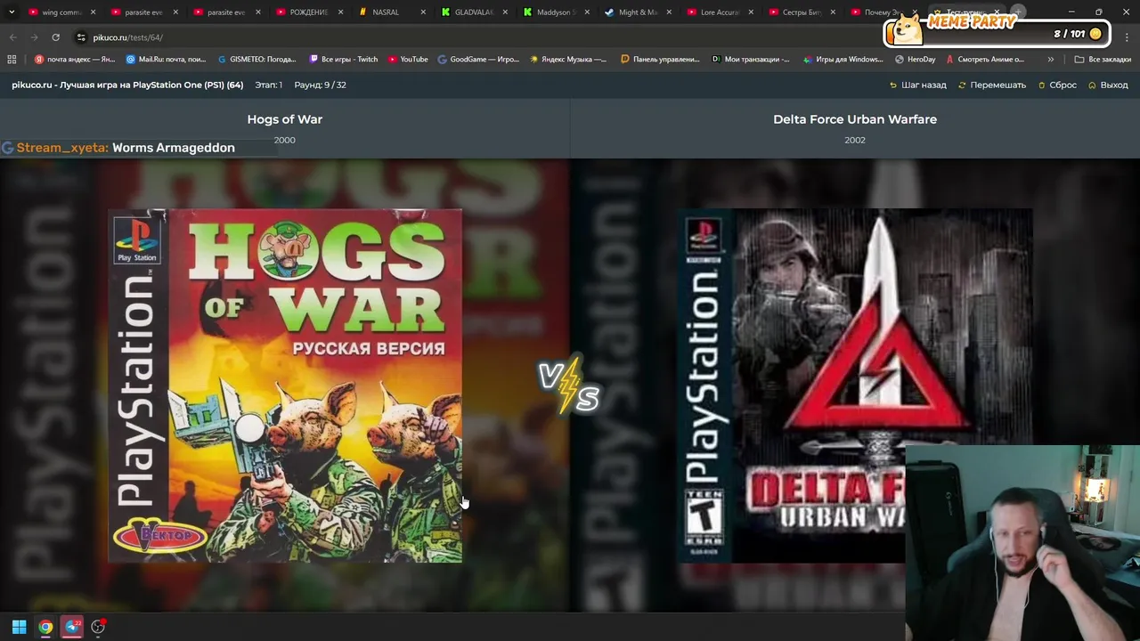Open the Windows Start menu
Viewport: 1140px width, 641px height.
19,627
